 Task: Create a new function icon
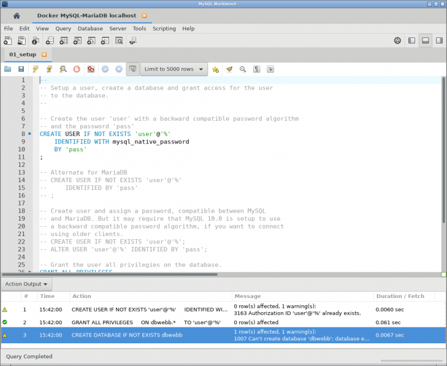tap(105, 40)
